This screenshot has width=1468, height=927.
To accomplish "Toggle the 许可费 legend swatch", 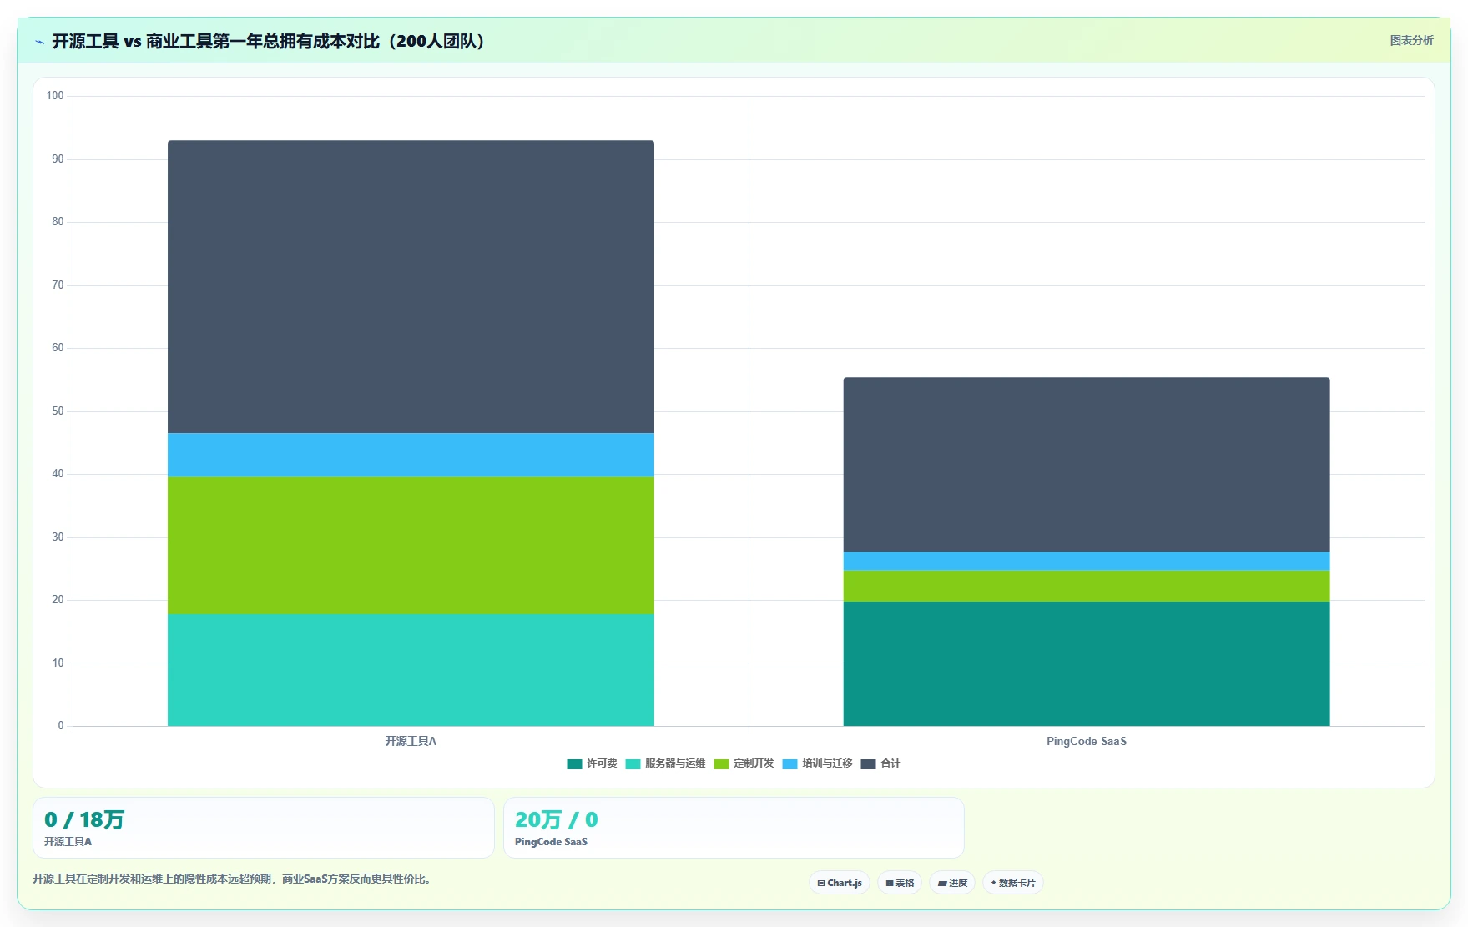I will point(574,764).
